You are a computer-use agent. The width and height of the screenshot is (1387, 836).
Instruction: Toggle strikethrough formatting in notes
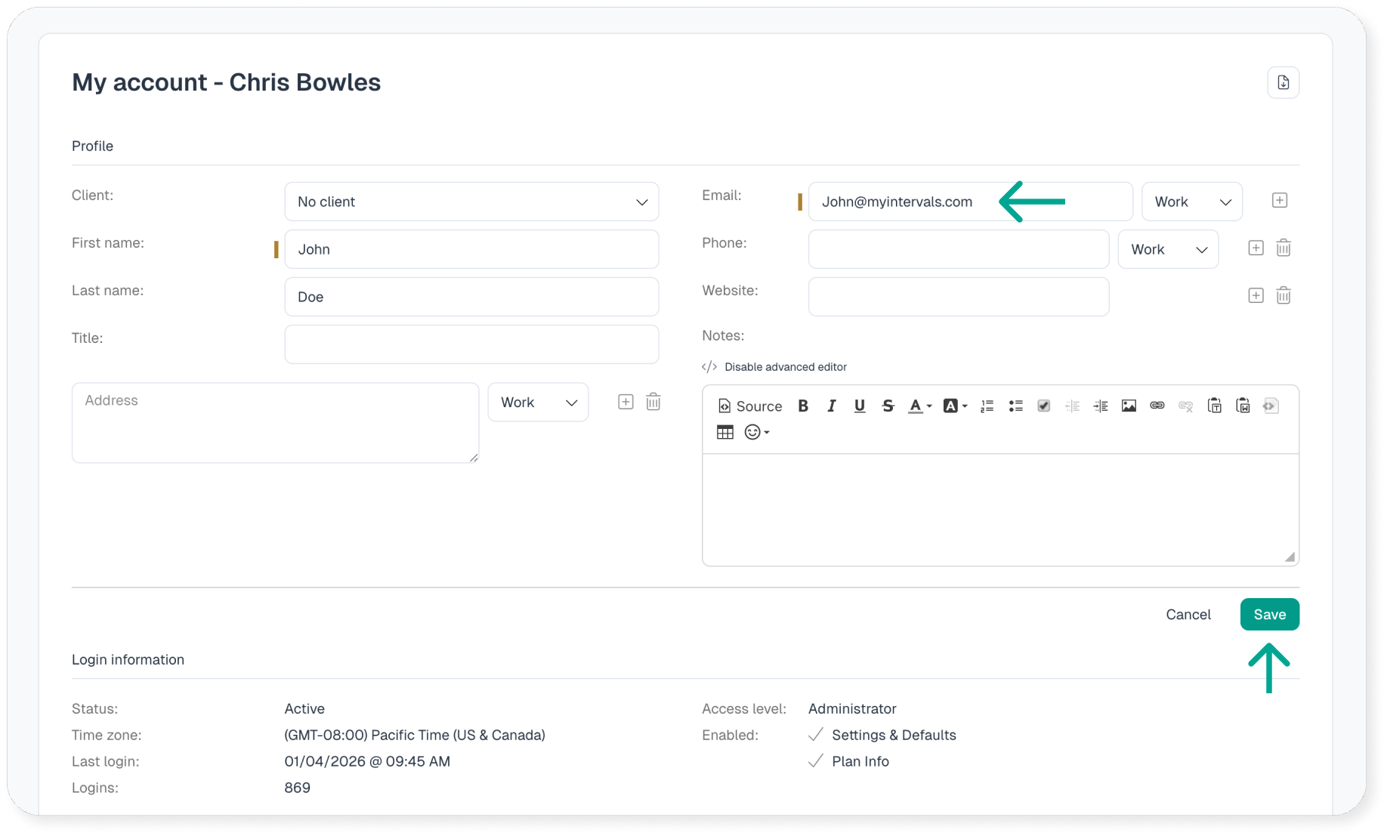coord(888,406)
